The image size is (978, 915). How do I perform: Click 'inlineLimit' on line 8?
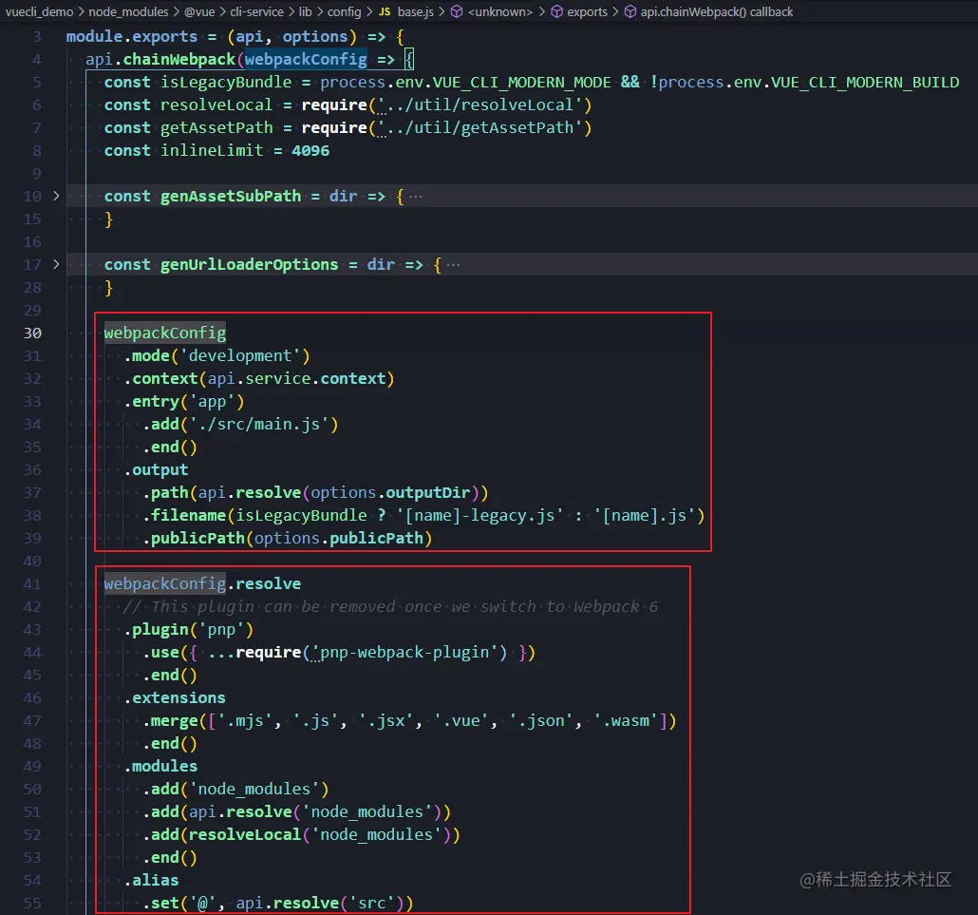(212, 151)
